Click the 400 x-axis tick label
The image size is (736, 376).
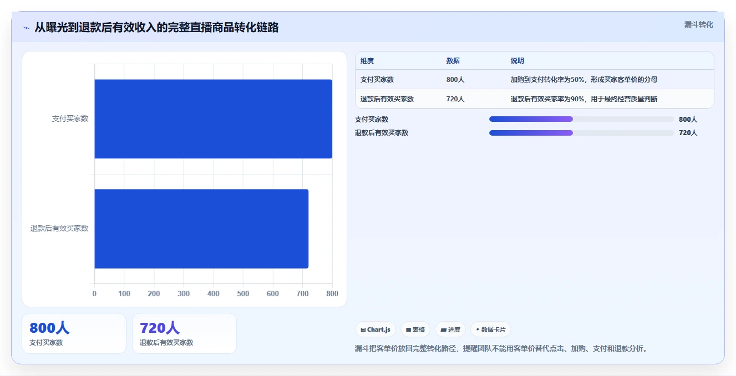[214, 294]
